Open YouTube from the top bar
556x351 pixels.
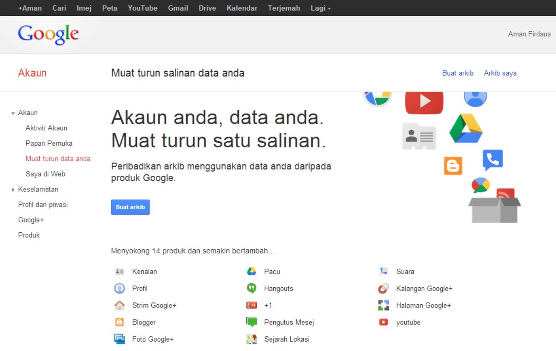point(143,8)
